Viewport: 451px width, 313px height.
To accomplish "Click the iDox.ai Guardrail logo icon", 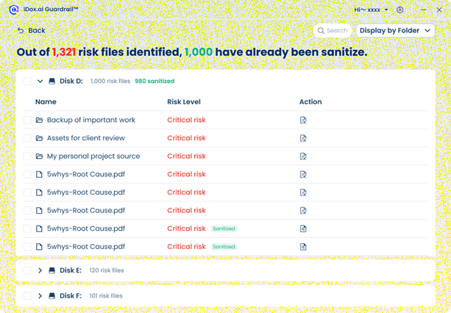I will [x=13, y=10].
